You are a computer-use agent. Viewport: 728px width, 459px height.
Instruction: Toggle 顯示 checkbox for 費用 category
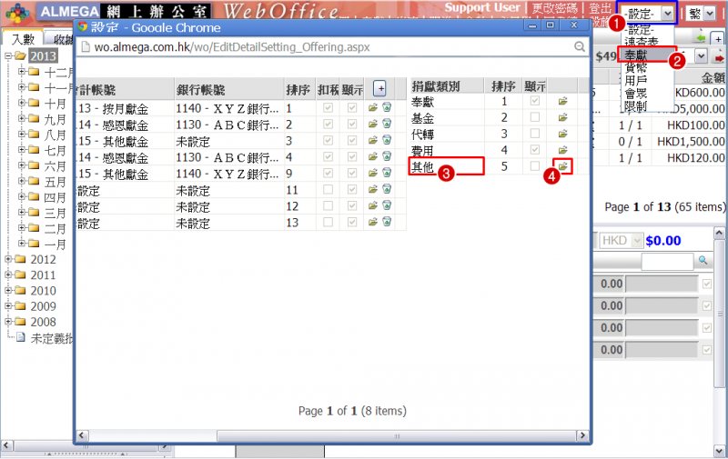pyautogui.click(x=535, y=149)
